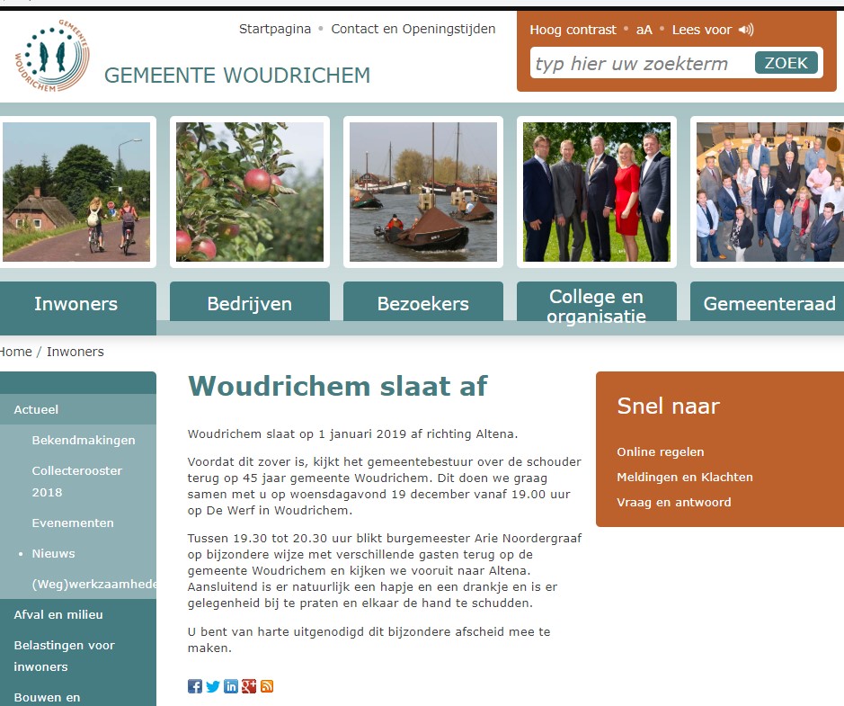Toggle Hoog contrast mode

coord(573,30)
